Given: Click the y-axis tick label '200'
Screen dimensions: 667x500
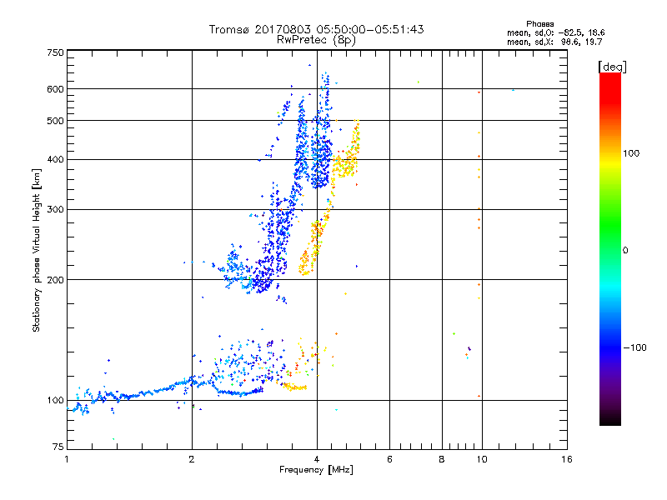Looking at the screenshot, I should coord(56,280).
